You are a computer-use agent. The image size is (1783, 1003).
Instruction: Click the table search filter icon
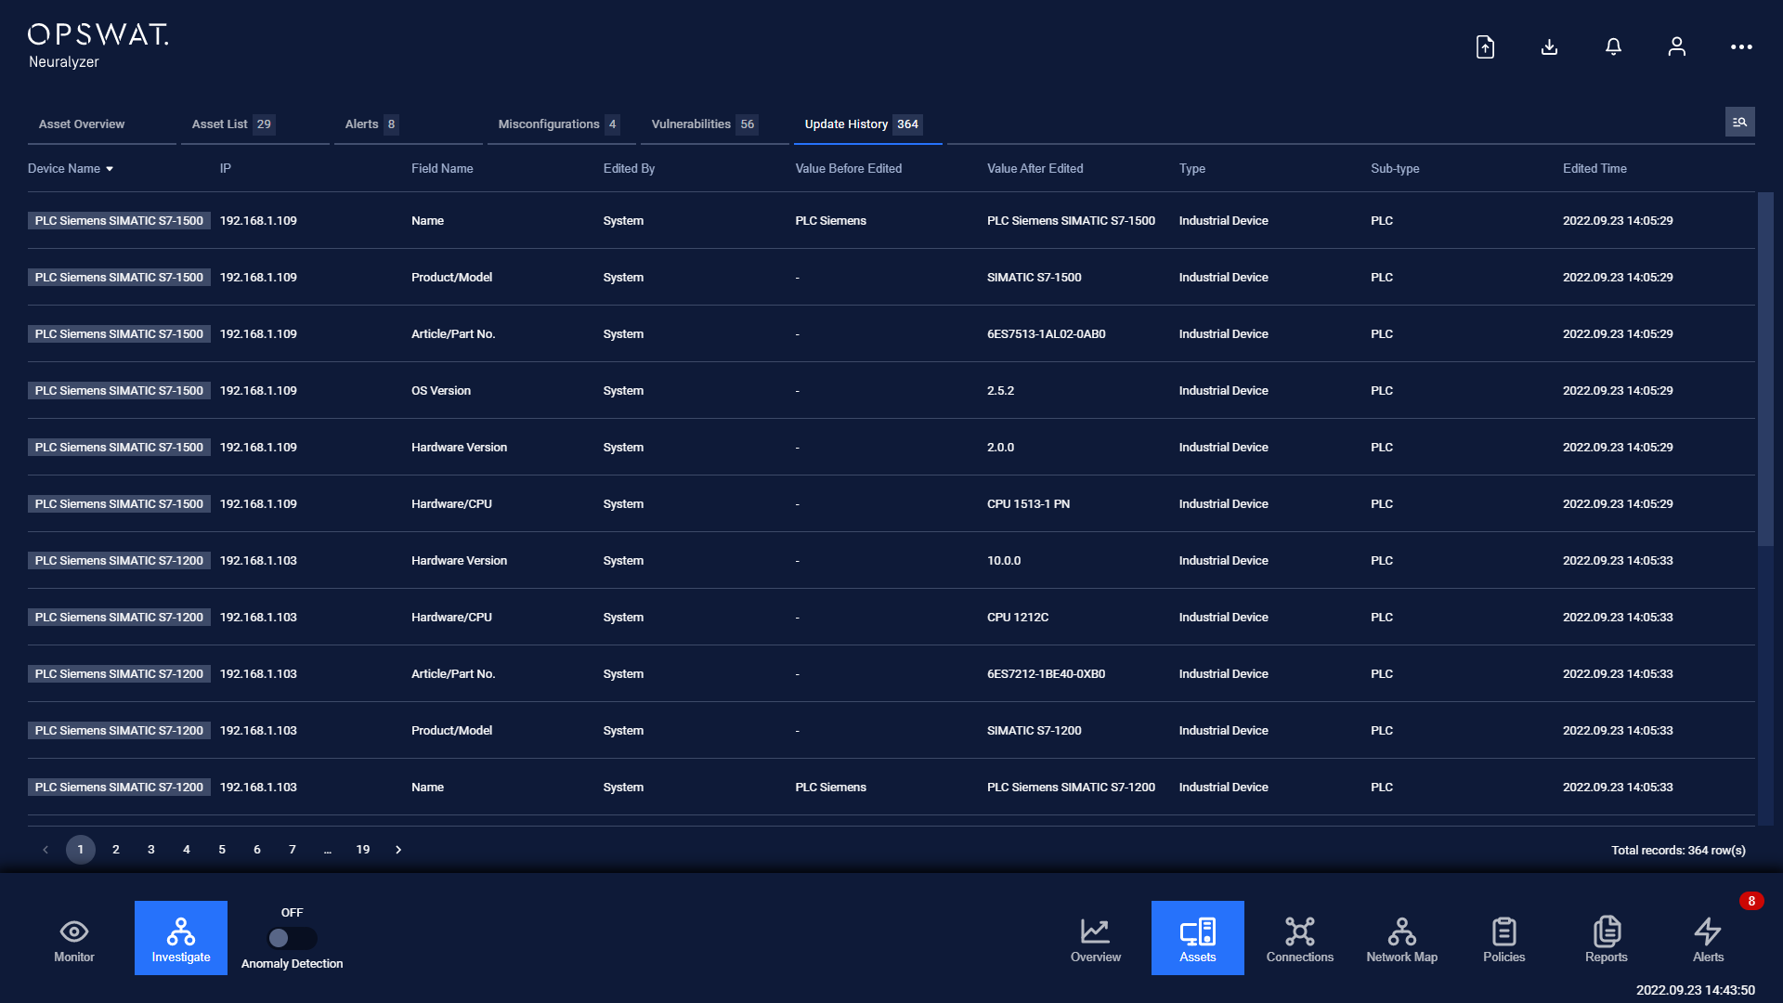tap(1739, 123)
